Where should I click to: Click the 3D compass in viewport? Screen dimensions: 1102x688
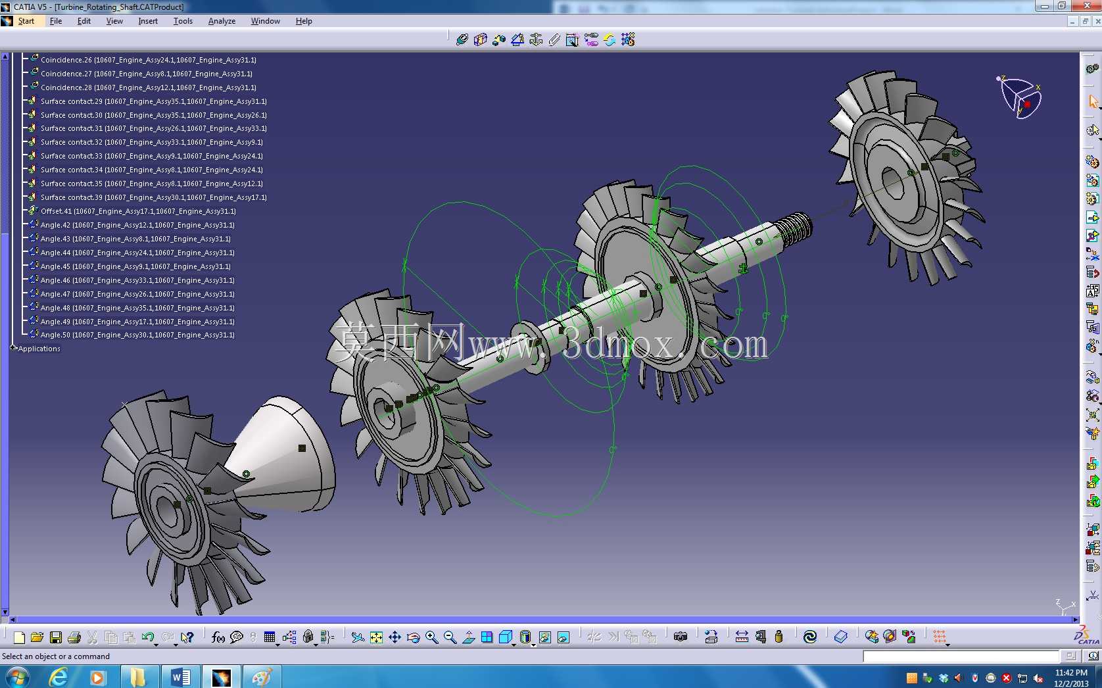click(x=1020, y=97)
